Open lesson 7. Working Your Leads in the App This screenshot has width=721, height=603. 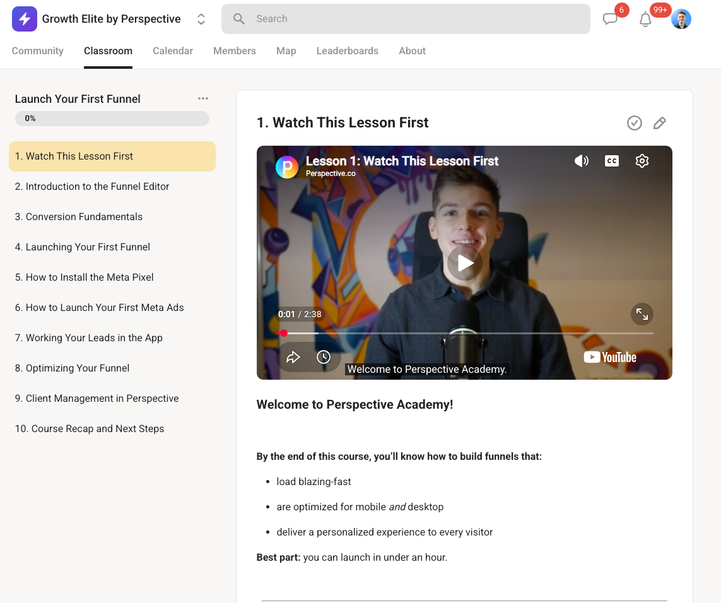pos(112,338)
